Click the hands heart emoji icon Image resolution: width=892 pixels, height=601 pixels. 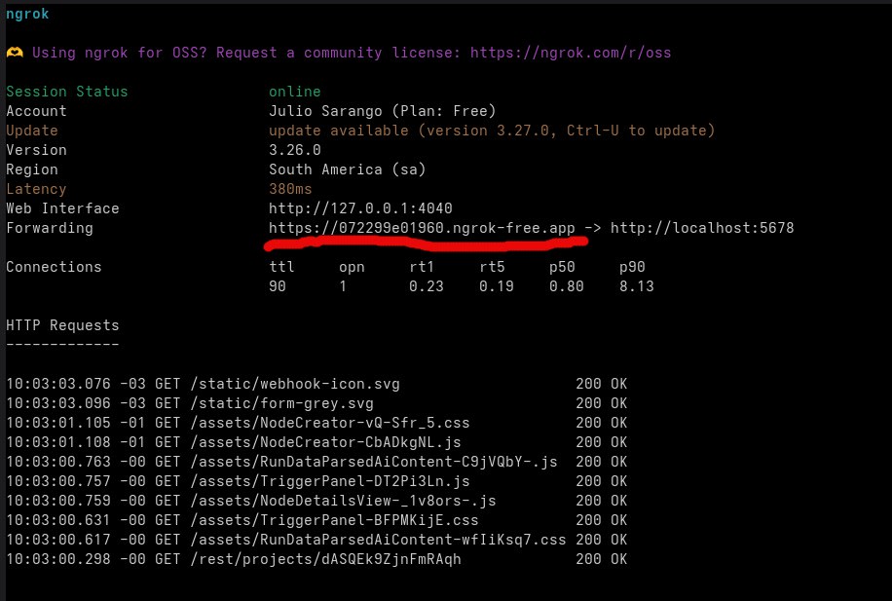15,53
